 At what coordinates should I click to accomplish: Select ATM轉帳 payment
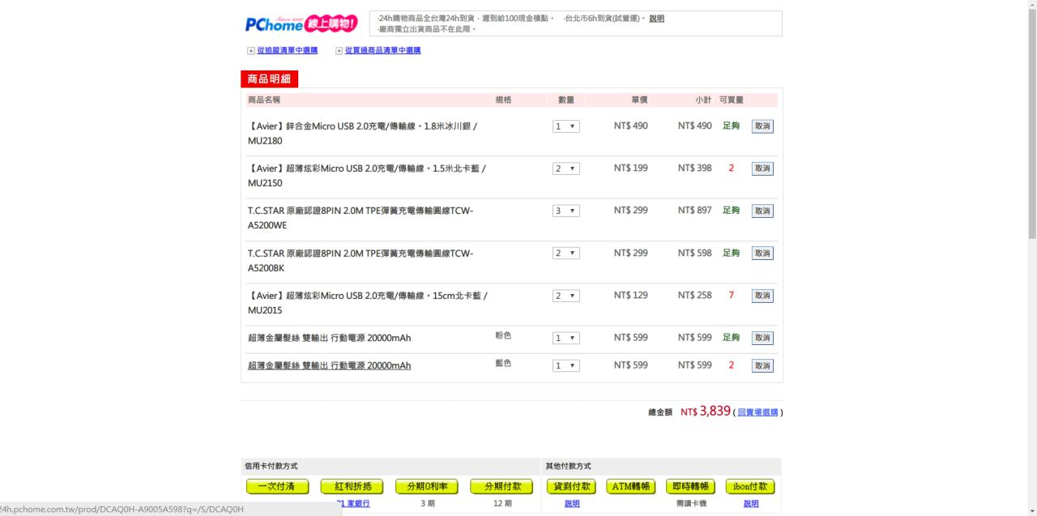(x=631, y=487)
